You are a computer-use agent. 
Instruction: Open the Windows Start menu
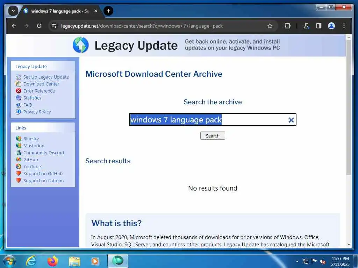pos(9,261)
